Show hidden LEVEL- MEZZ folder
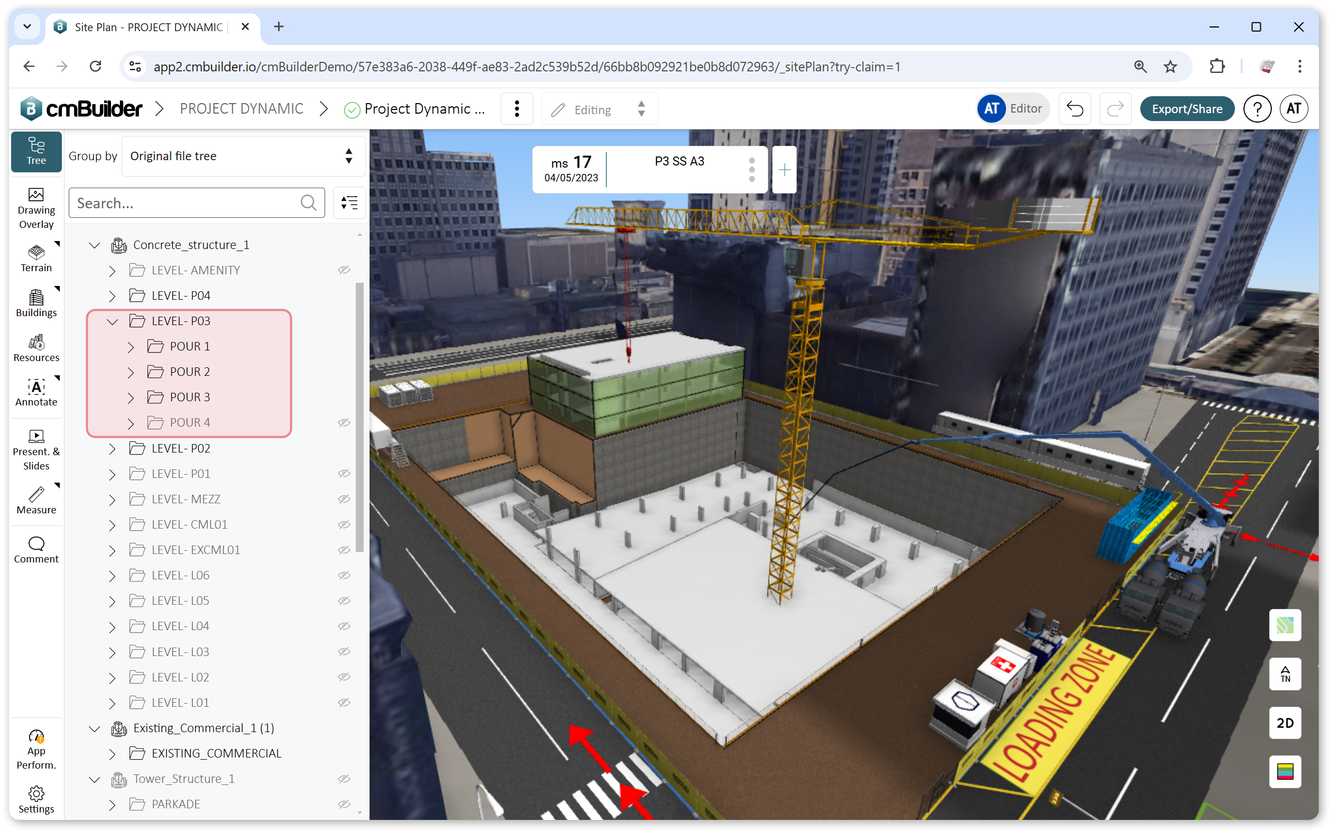This screenshot has height=831, width=1329. [x=344, y=499]
